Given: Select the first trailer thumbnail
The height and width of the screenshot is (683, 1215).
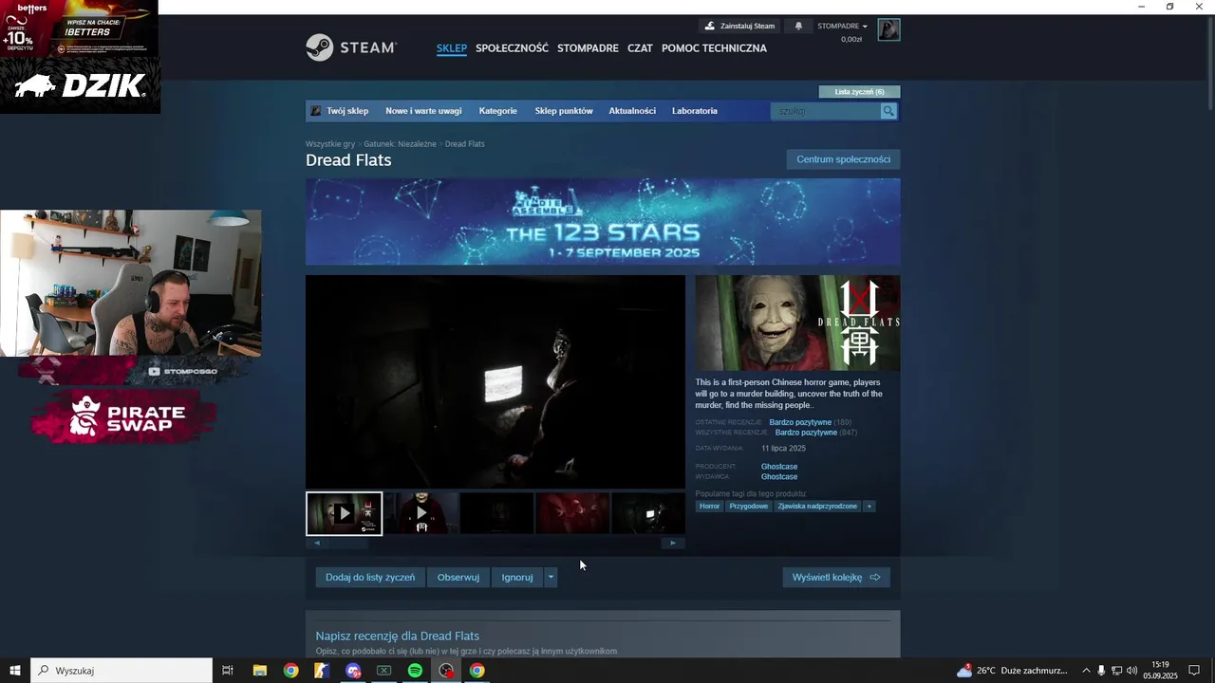Looking at the screenshot, I should click(x=344, y=513).
